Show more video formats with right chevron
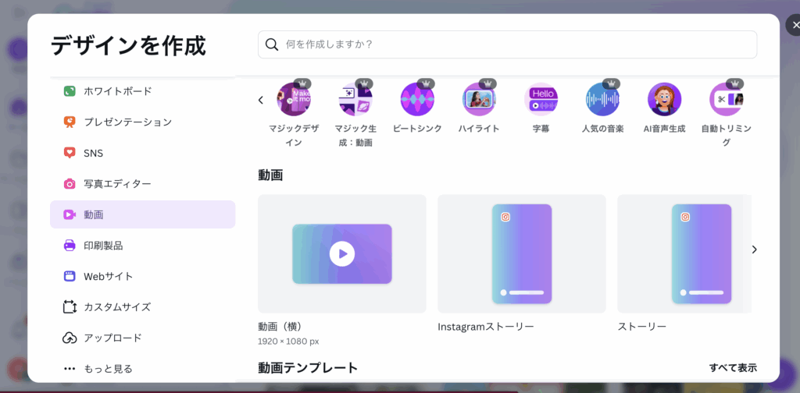Viewport: 800px width, 393px height. [754, 250]
